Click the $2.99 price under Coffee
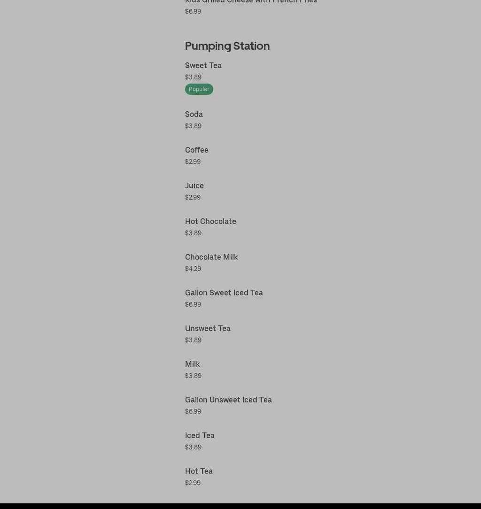Image resolution: width=481 pixels, height=509 pixels. click(x=193, y=162)
